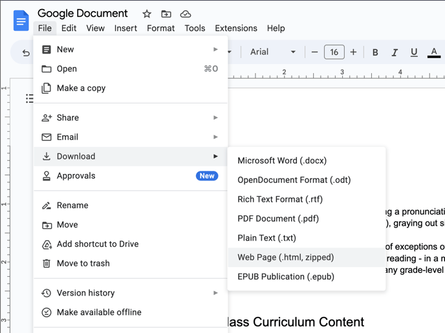Download as Rich Text Format (.rtf)
Image resolution: width=445 pixels, height=333 pixels.
tap(307, 199)
